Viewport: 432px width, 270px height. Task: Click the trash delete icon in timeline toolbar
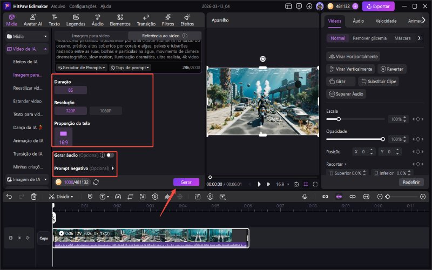point(33,197)
